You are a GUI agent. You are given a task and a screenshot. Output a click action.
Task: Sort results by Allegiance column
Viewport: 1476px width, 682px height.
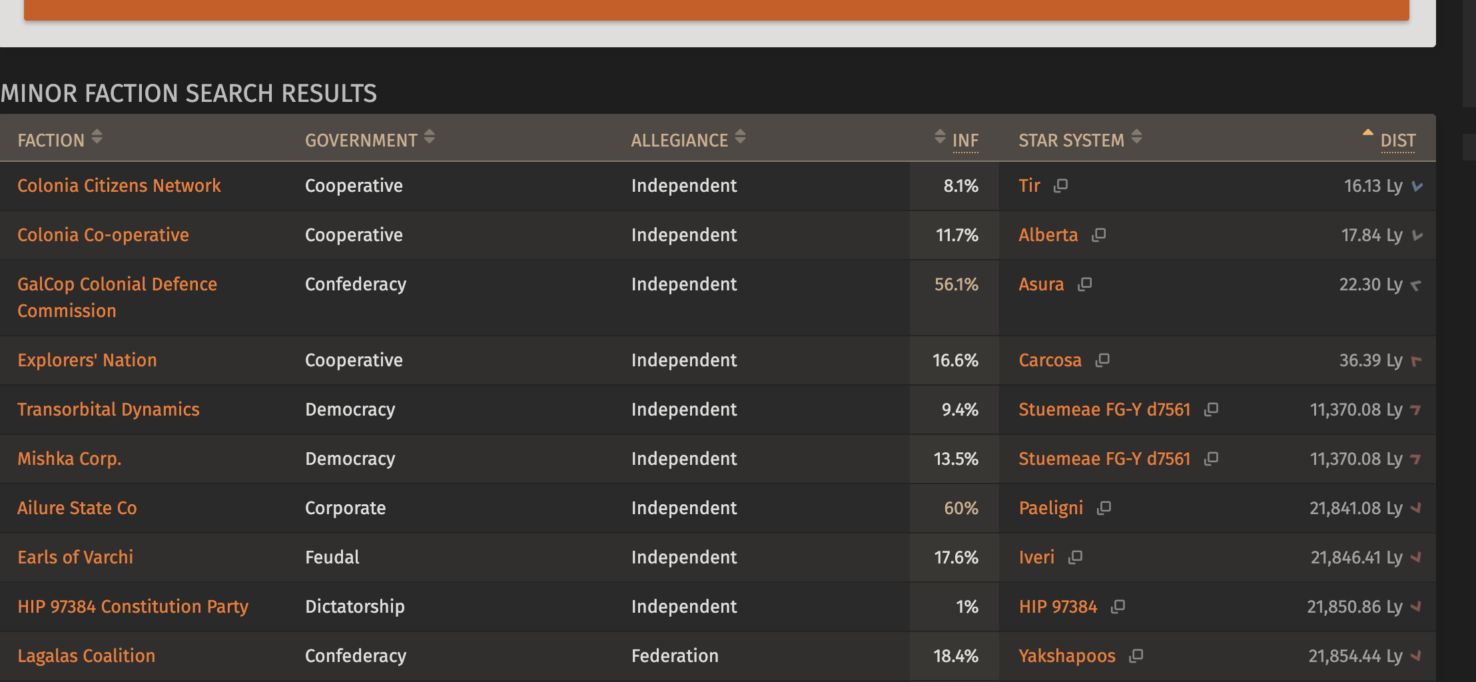pyautogui.click(x=688, y=140)
